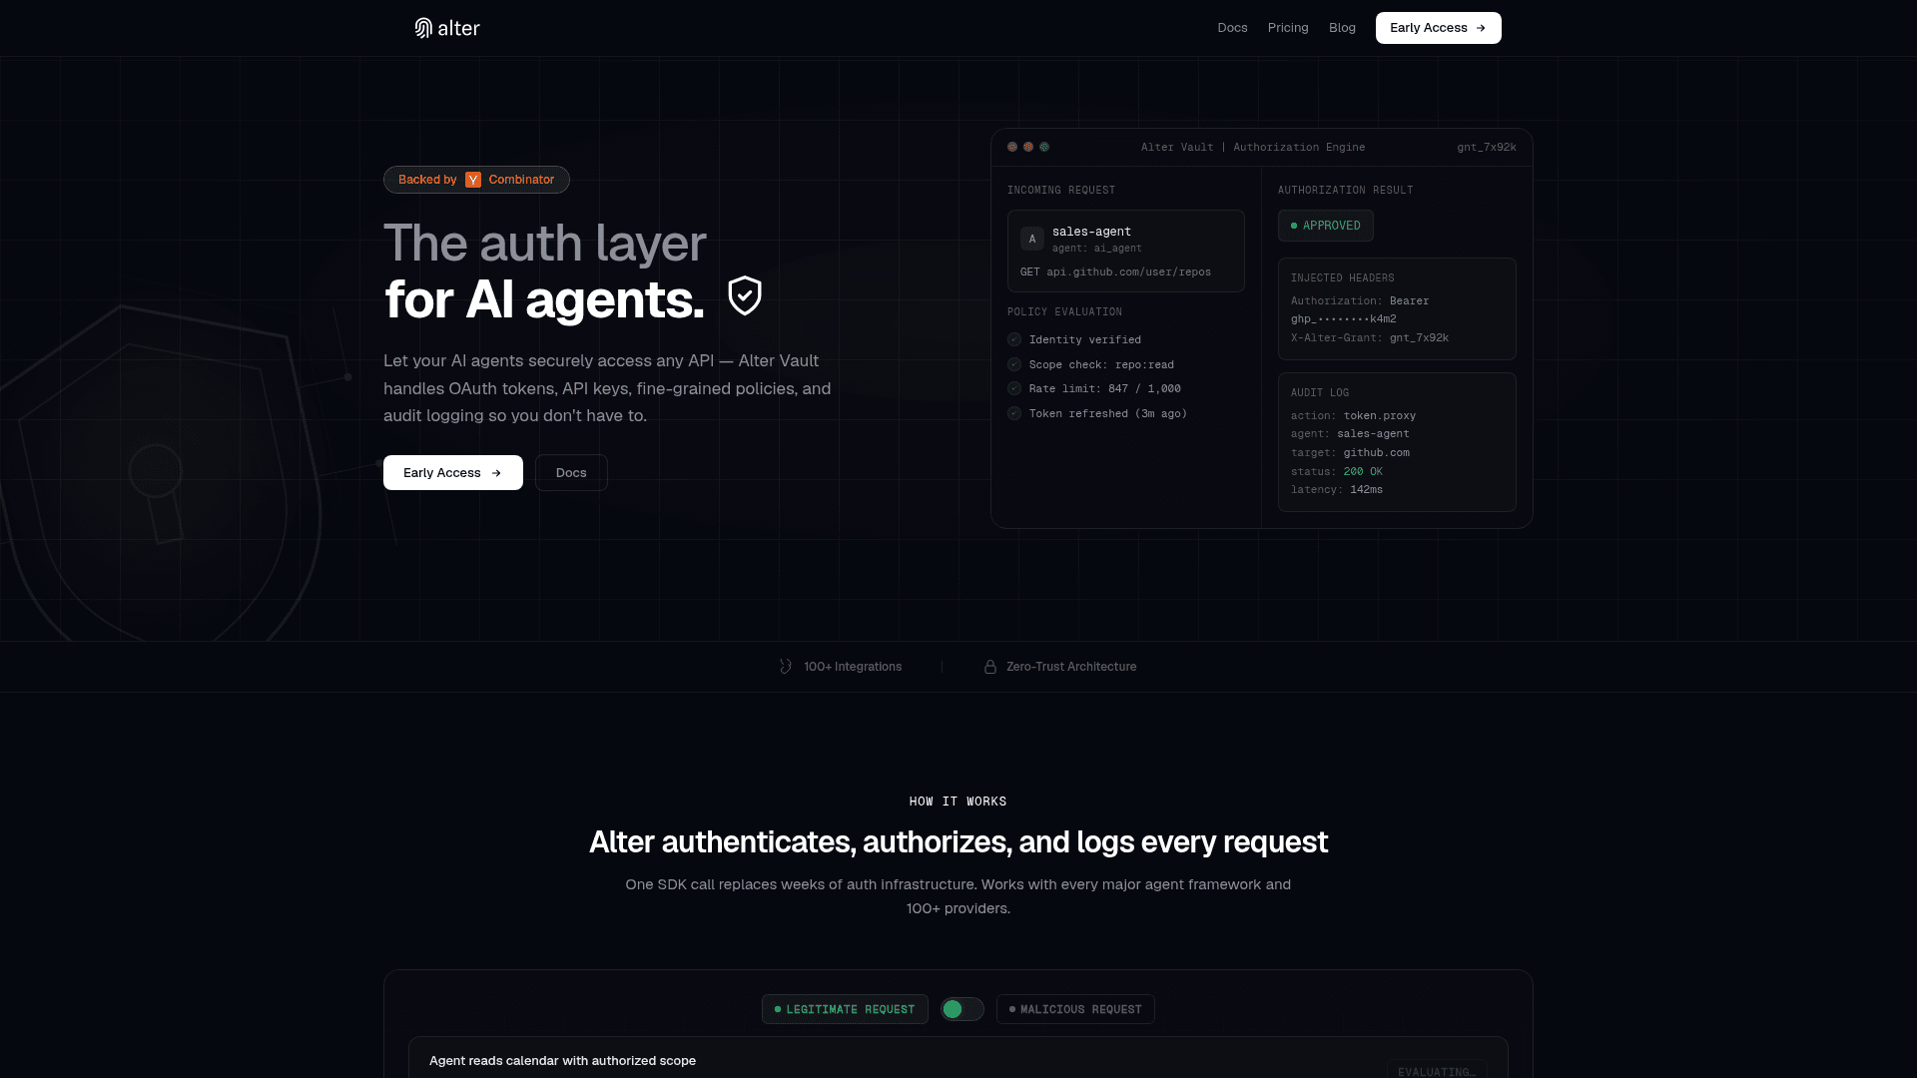Click the red window dot in Vault panel
Screen dimensions: 1917x1078
[x=1012, y=147]
